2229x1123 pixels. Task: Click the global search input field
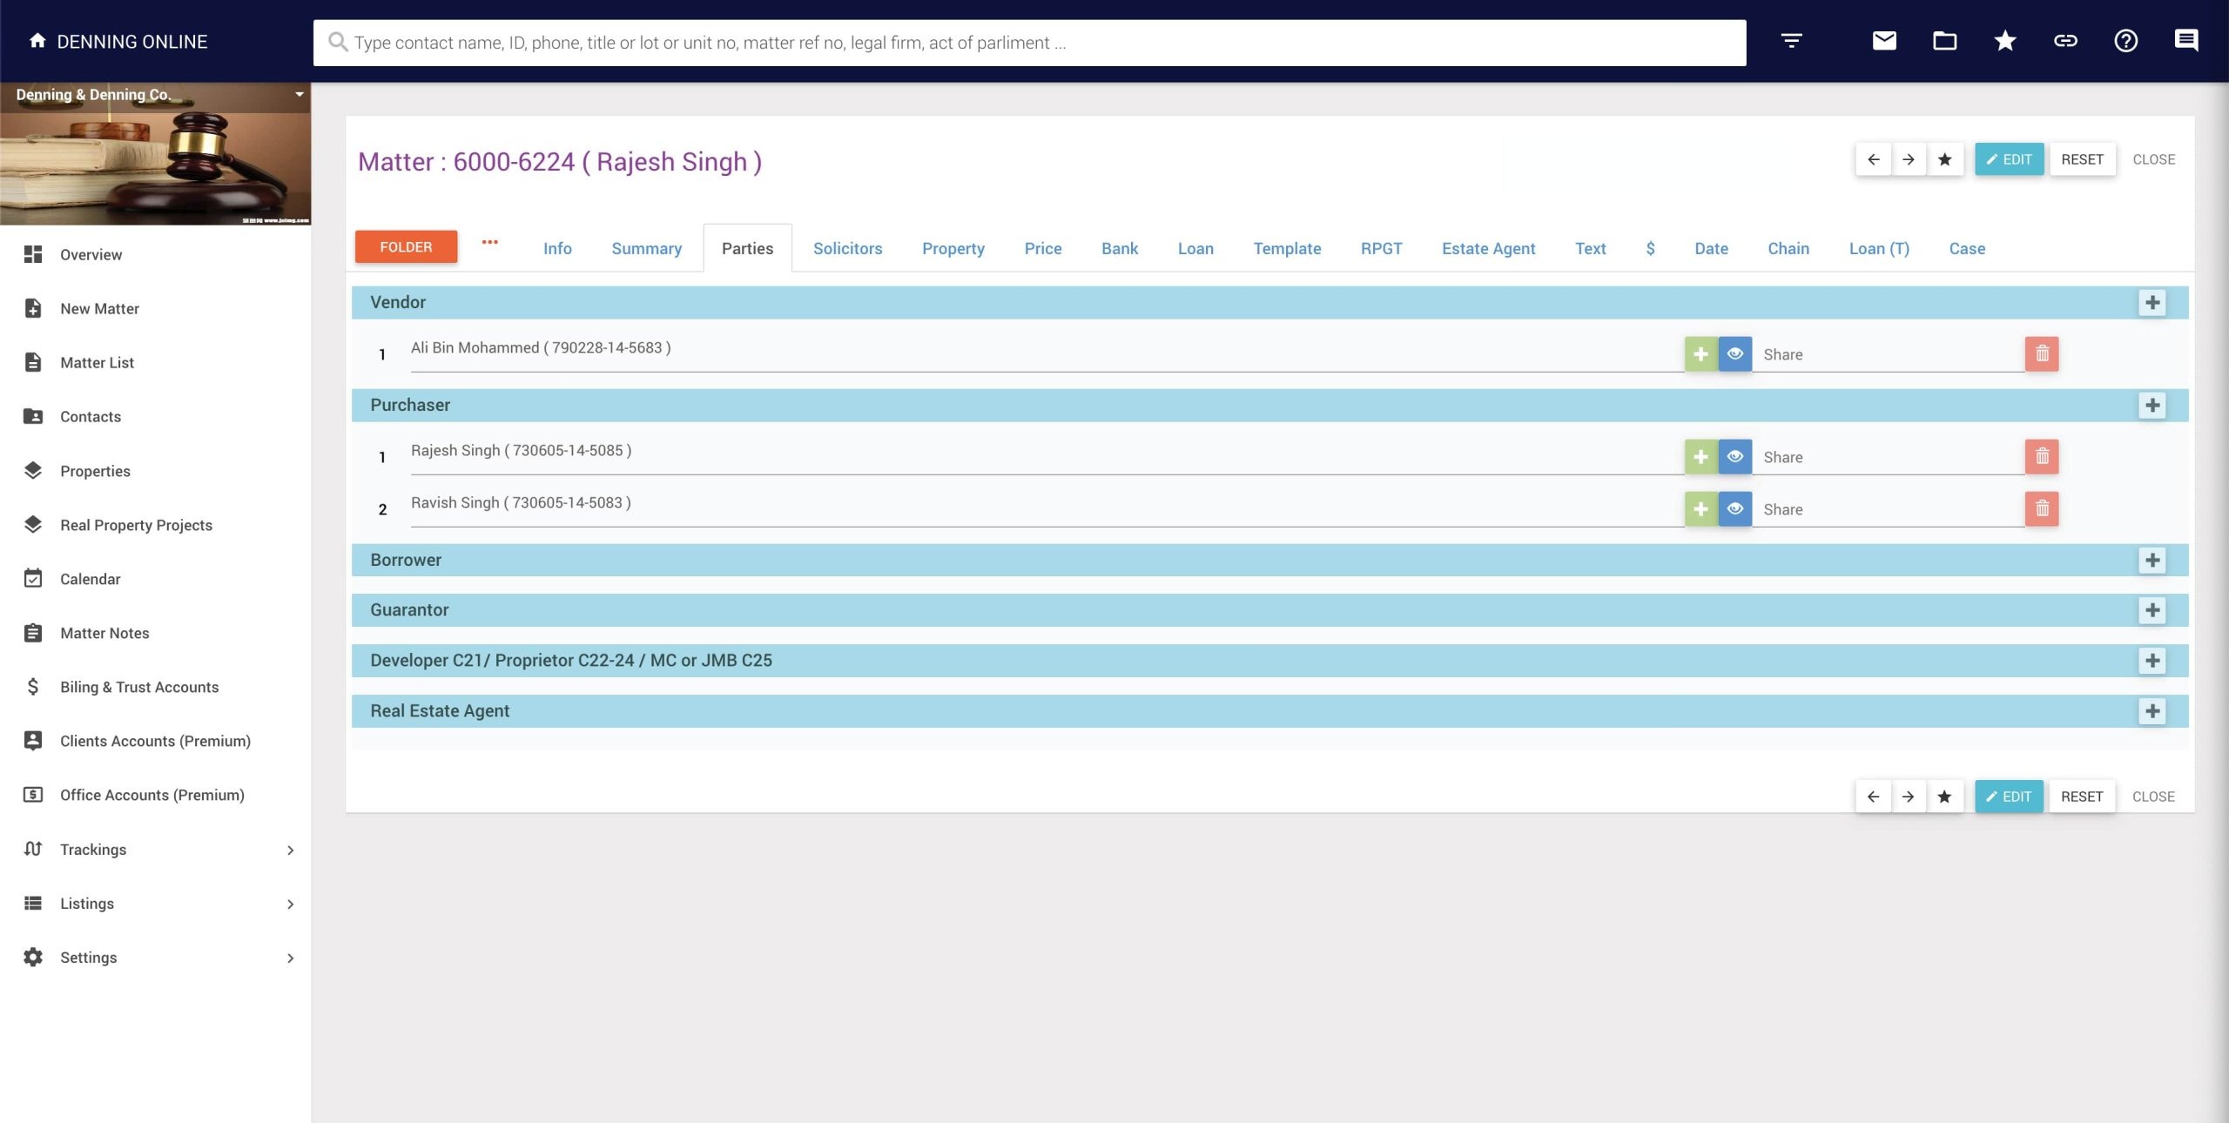(x=1027, y=43)
